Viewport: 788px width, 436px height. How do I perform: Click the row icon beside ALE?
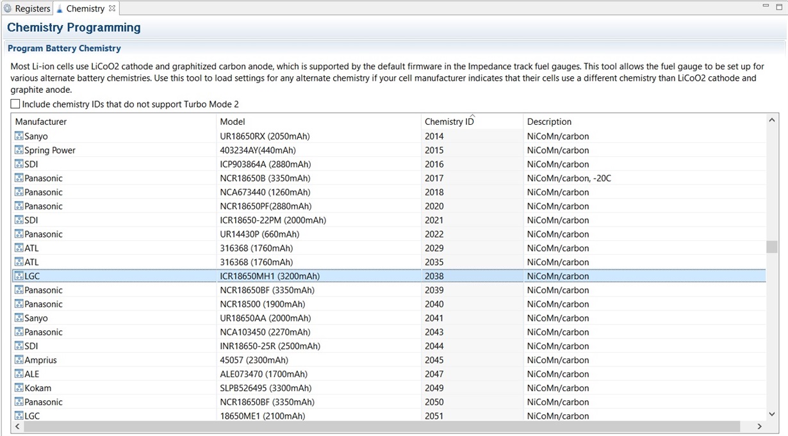[x=19, y=375]
